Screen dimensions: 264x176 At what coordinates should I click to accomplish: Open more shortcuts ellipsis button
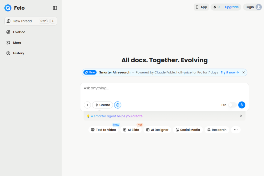coord(236,130)
